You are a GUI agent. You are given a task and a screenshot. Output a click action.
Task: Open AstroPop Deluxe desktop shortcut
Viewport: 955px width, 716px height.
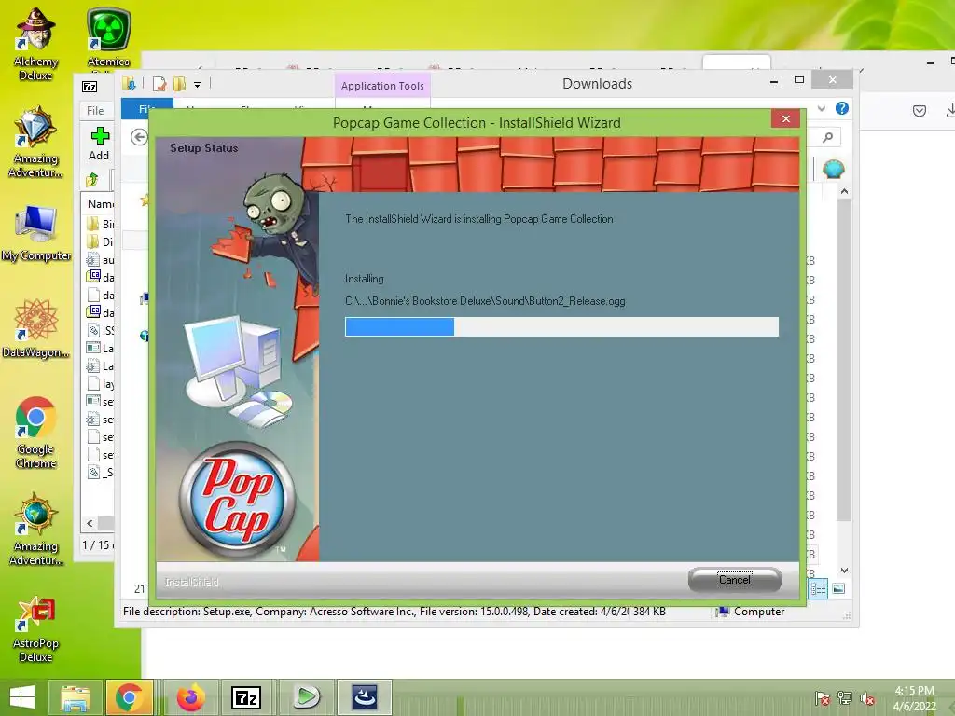pos(35,629)
